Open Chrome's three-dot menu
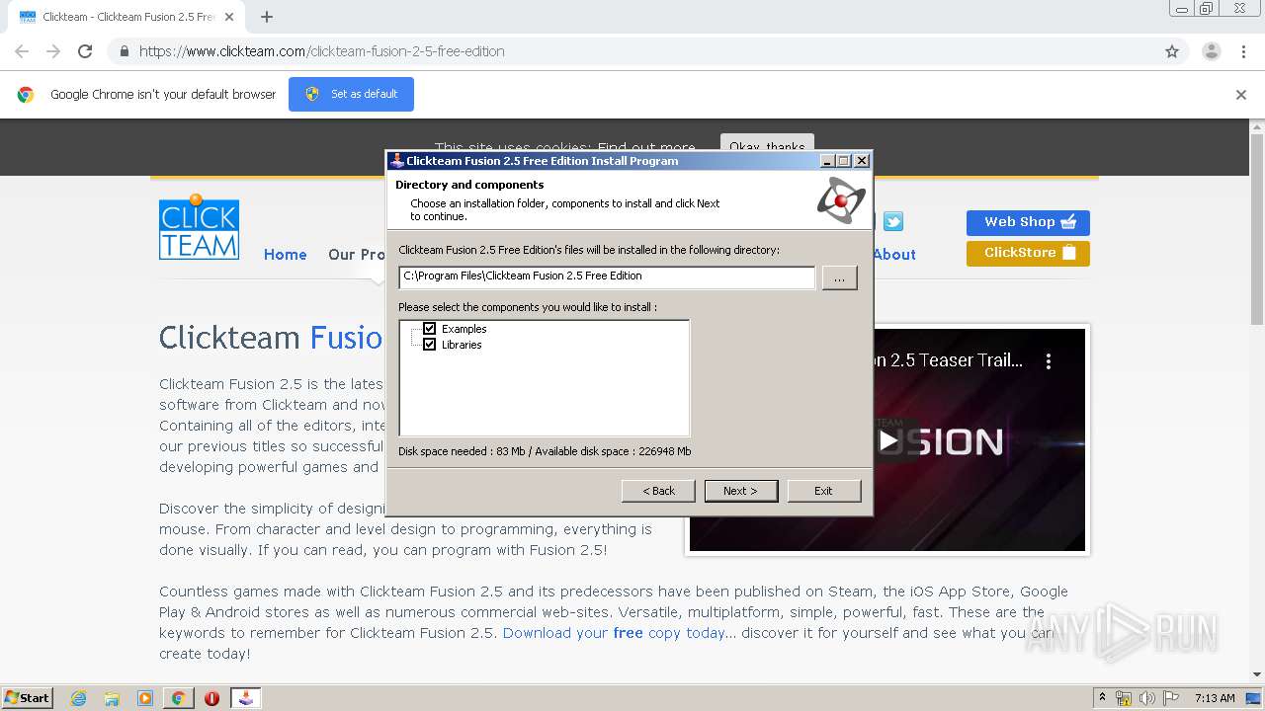This screenshot has width=1265, height=711. click(1243, 51)
